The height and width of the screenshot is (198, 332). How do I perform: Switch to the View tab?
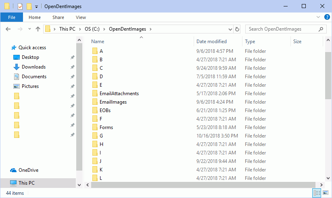point(81,17)
